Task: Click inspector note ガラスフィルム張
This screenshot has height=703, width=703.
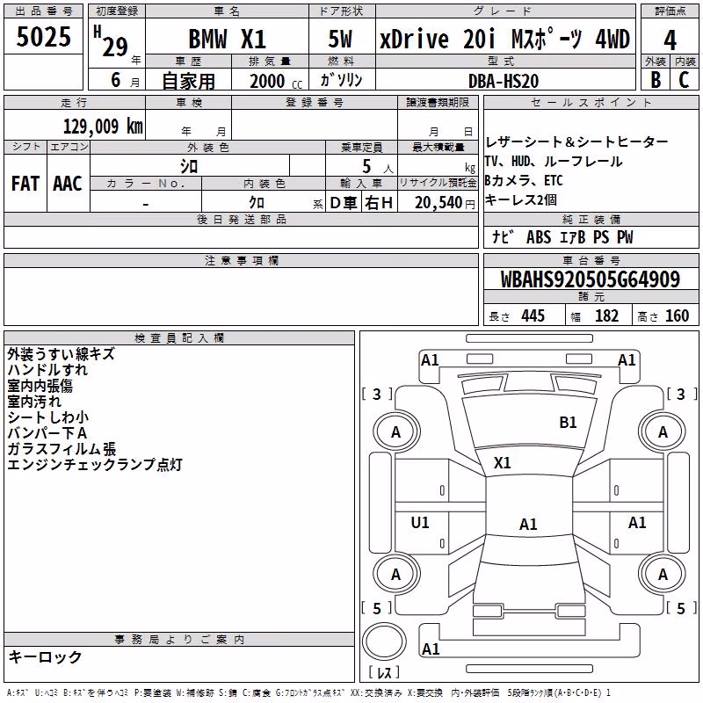Action: tap(62, 449)
